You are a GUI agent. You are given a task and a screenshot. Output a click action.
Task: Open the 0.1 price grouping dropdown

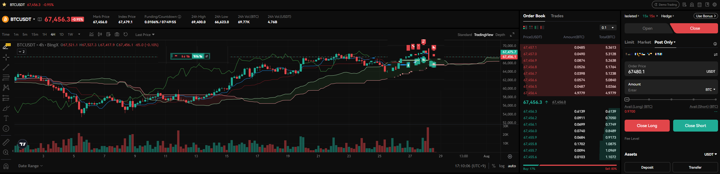click(608, 28)
